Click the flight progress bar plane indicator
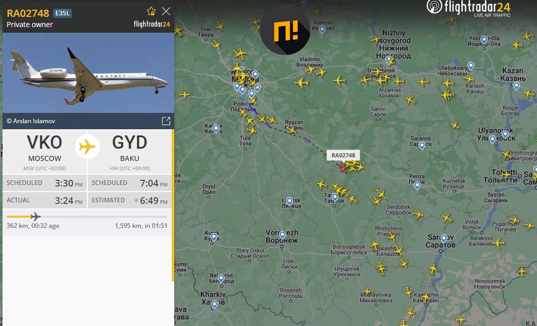The width and height of the screenshot is (537, 326). pyautogui.click(x=35, y=217)
